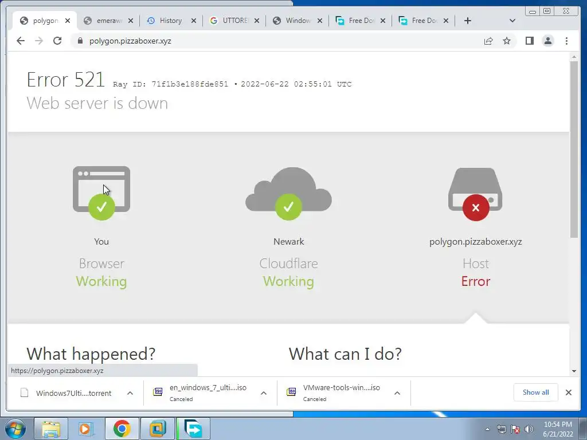
Task: Click the network tray icon
Action: click(x=501, y=429)
